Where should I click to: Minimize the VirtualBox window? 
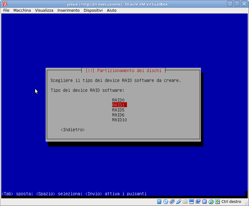coord(230,4)
